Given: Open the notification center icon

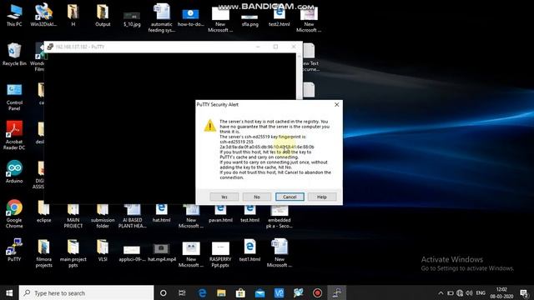Looking at the screenshot, I should [524, 292].
